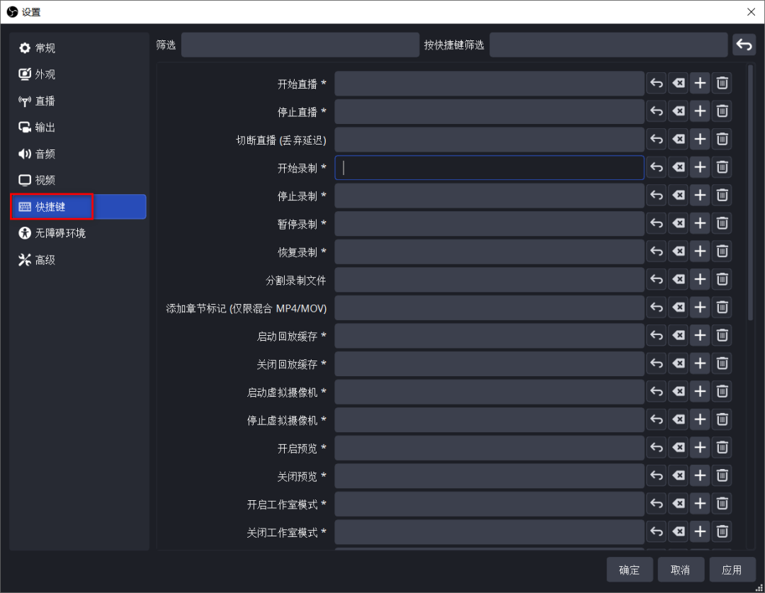Viewport: 765px width, 593px height.
Task: Revert the 启动回放缓存 hotkey
Action: [x=657, y=336]
